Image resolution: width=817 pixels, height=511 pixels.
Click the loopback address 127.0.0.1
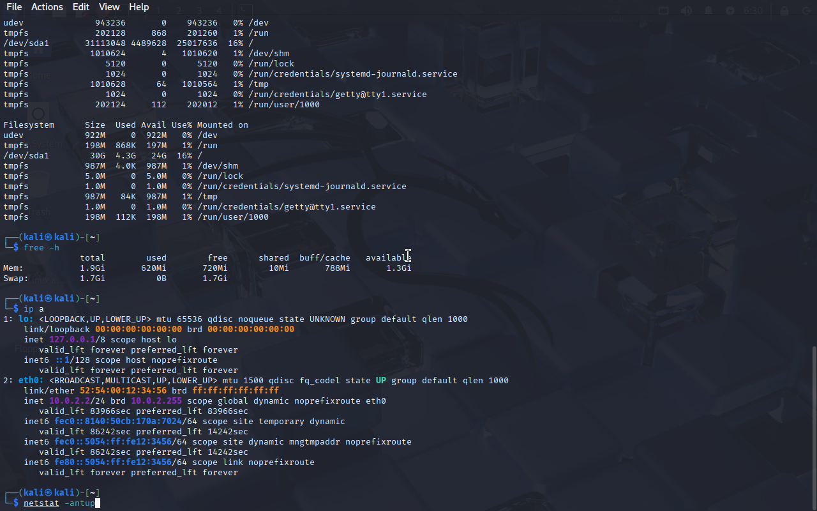pos(72,340)
